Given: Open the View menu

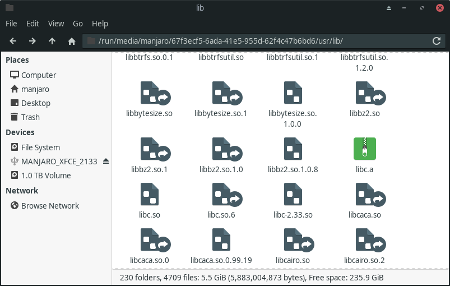Looking at the screenshot, I should click(x=56, y=24).
